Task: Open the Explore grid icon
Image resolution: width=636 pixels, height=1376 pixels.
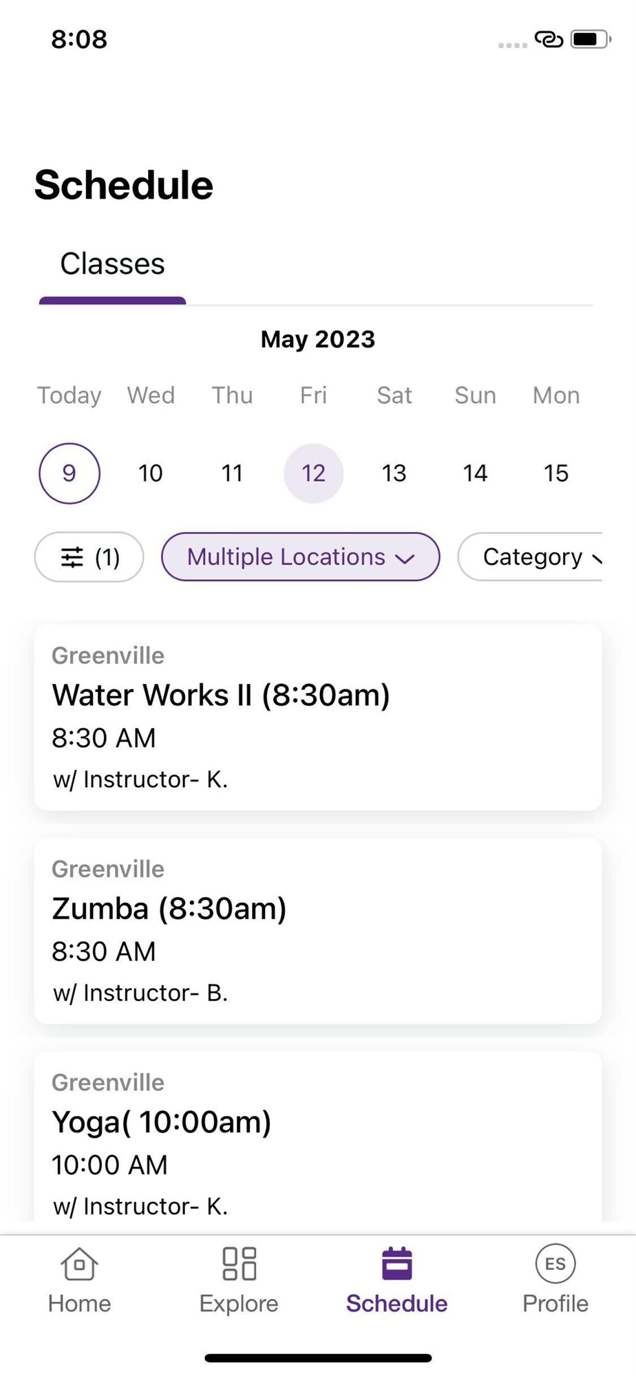Action: point(239,1265)
